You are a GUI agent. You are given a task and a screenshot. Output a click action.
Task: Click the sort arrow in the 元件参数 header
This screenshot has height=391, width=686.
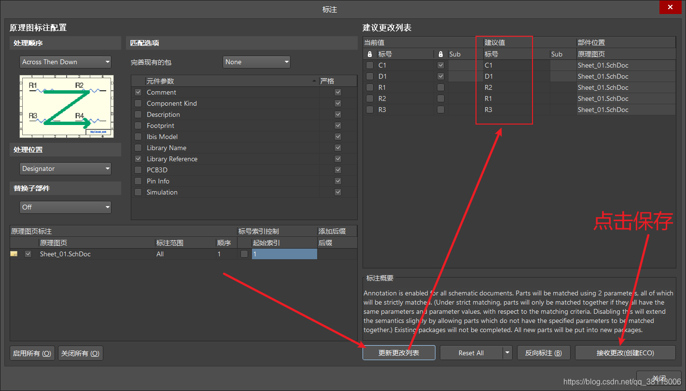315,81
